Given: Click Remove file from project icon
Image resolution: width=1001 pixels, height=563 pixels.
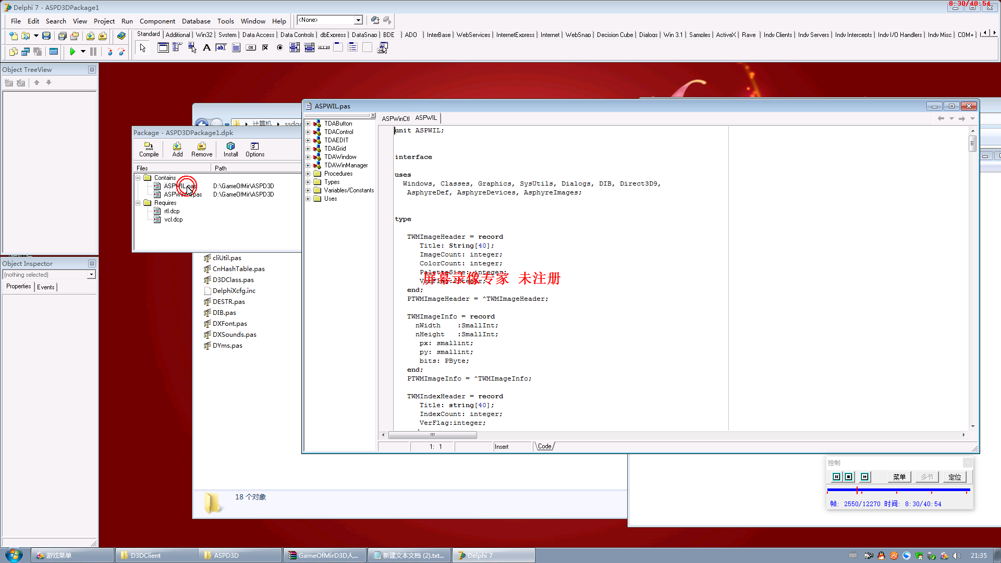Looking at the screenshot, I should click(x=103, y=35).
